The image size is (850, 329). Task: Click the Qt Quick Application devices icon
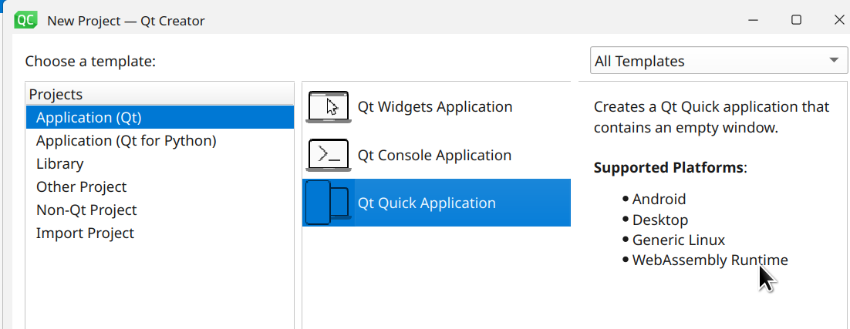click(x=329, y=203)
